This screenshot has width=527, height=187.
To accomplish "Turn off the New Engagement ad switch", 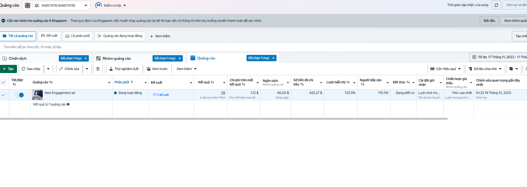I will click(19, 95).
